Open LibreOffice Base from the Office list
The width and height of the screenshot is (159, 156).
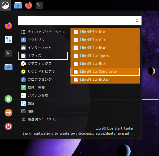tap(105, 32)
